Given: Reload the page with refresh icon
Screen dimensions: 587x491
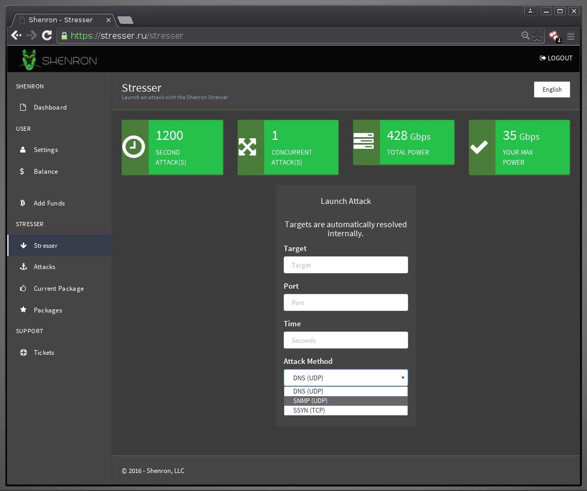Looking at the screenshot, I should pyautogui.click(x=47, y=35).
